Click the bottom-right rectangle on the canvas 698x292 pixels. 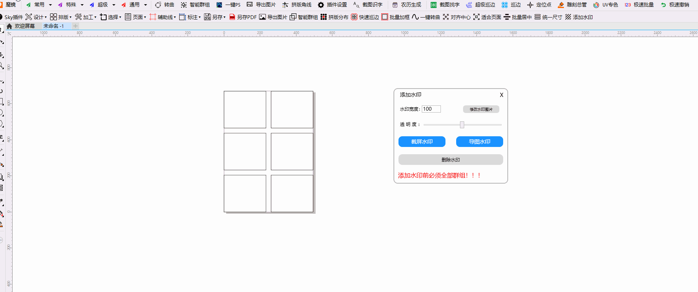pyautogui.click(x=292, y=194)
